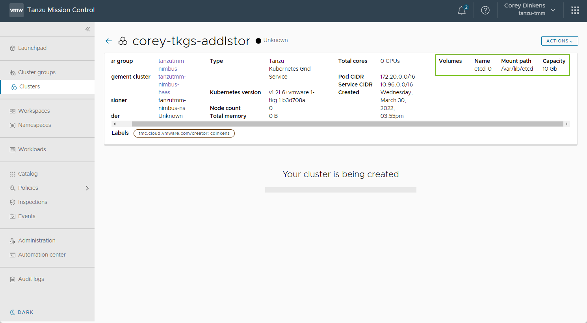
Task: Click the black Unknown status dot
Action: tap(258, 41)
